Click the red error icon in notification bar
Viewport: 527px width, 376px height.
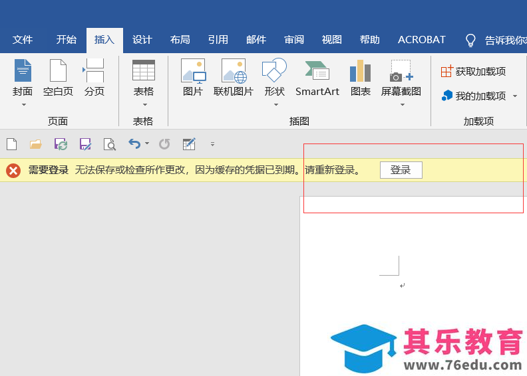tap(13, 170)
